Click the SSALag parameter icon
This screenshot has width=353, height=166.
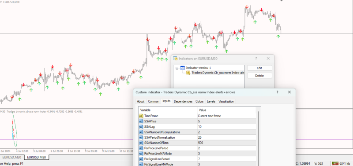(141, 127)
